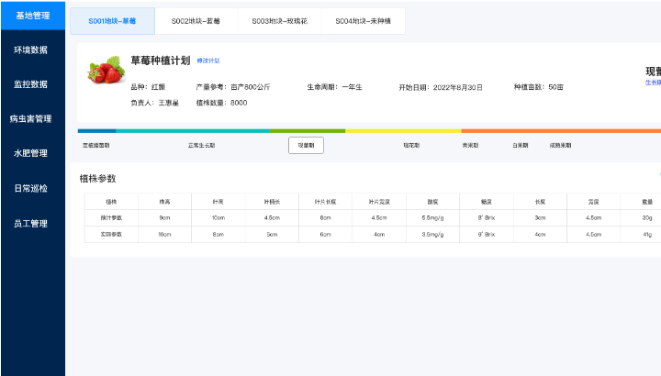Image resolution: width=661 pixels, height=376 pixels.
Task: Switch to the S002地块-蓝莓 tab
Action: point(196,21)
